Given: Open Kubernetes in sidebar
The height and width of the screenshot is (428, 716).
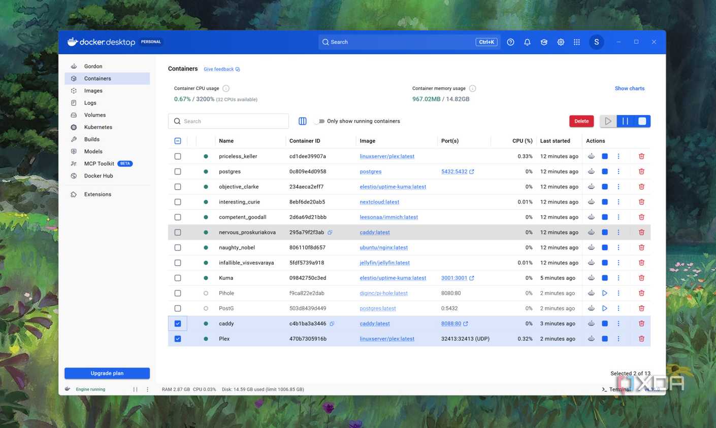Looking at the screenshot, I should pos(107,127).
